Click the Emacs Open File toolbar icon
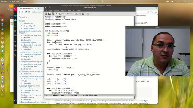 (x=49, y=14)
